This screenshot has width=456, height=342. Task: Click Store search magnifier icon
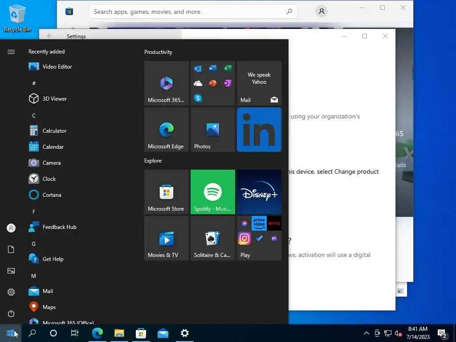click(x=289, y=12)
